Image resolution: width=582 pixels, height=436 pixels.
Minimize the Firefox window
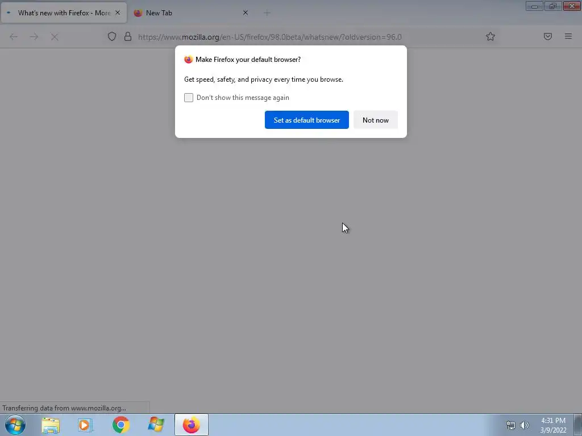tap(534, 6)
